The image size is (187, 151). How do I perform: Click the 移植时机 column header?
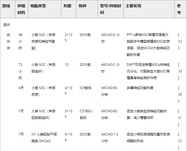point(21,9)
